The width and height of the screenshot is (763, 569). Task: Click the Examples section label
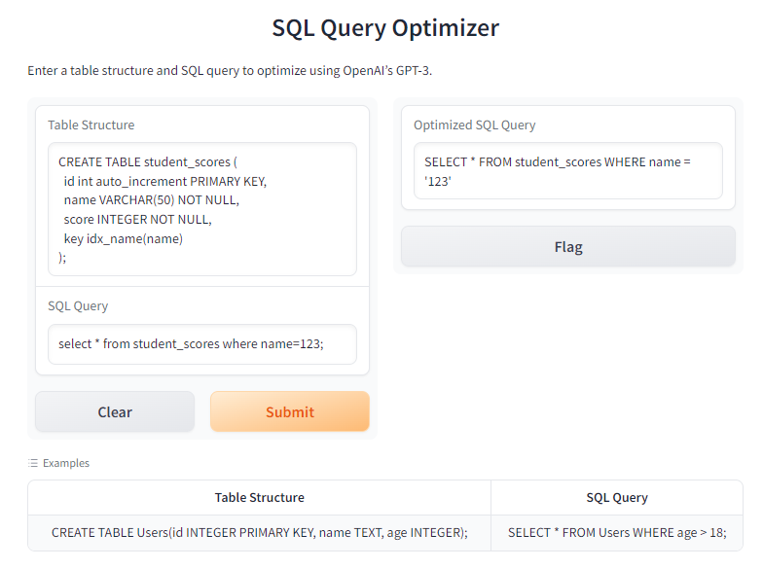click(x=66, y=463)
